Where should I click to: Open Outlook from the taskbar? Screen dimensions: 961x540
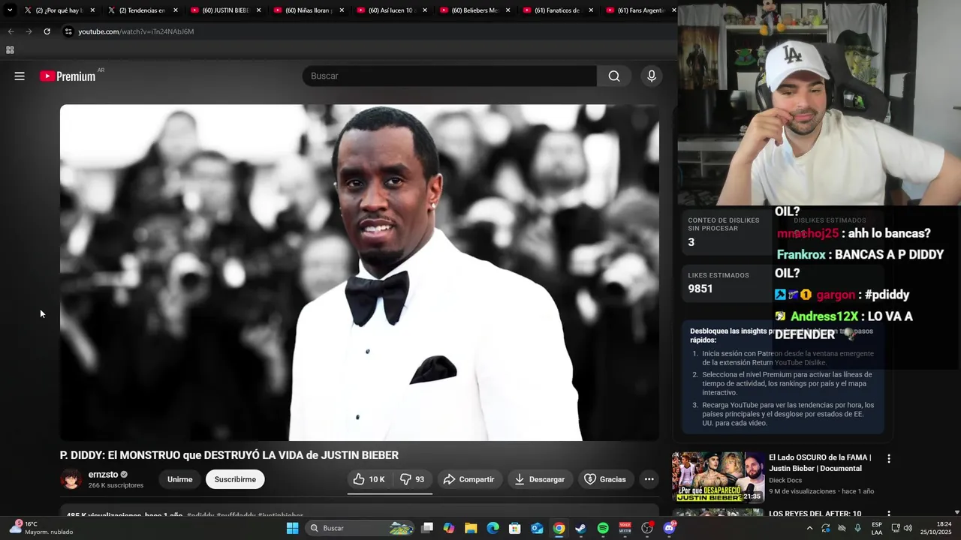[537, 528]
